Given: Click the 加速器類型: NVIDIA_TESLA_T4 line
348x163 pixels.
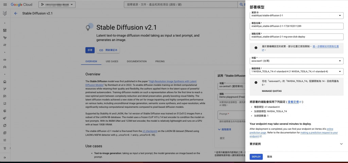Looking at the screenshot, I should coord(269,111).
